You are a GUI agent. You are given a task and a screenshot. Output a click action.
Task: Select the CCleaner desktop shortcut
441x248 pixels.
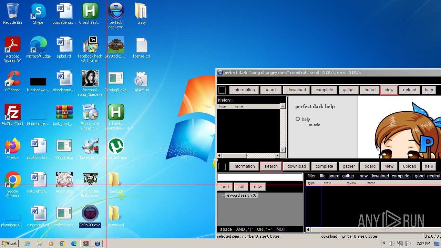point(12,81)
